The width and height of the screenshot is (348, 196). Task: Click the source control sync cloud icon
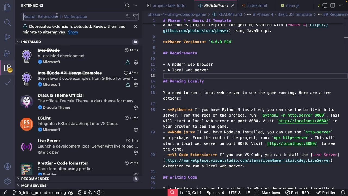point(70,192)
